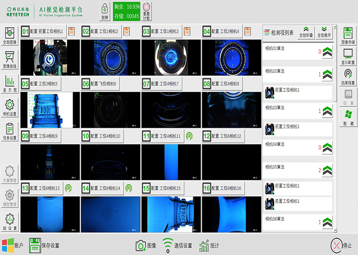
Task: Select the camera 01 image thumbnail
Action: [x=50, y=58]
